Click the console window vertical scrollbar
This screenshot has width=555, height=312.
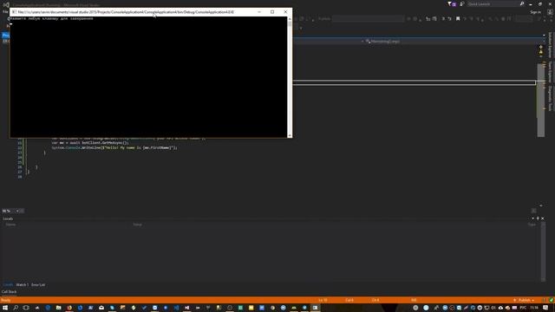[x=290, y=77]
